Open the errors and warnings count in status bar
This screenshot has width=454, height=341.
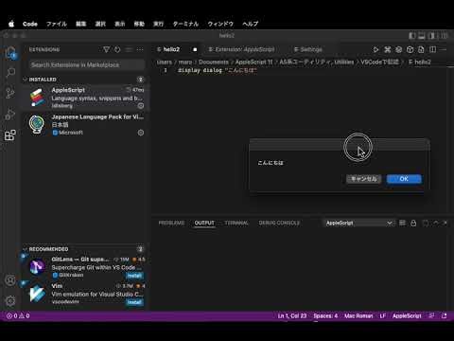(18, 315)
